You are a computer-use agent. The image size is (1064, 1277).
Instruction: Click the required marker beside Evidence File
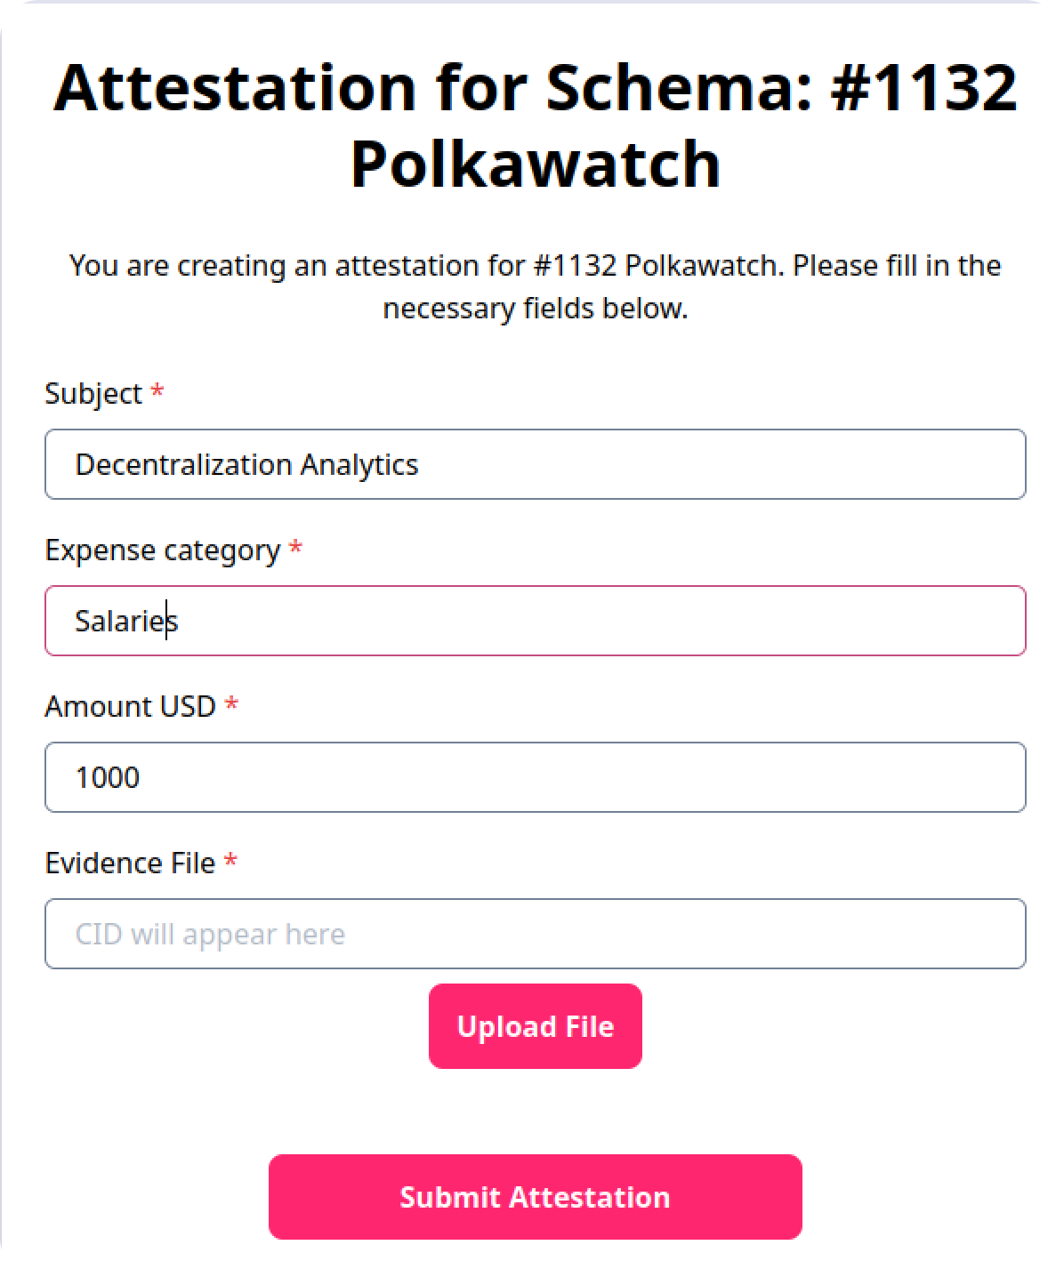[x=230, y=862]
